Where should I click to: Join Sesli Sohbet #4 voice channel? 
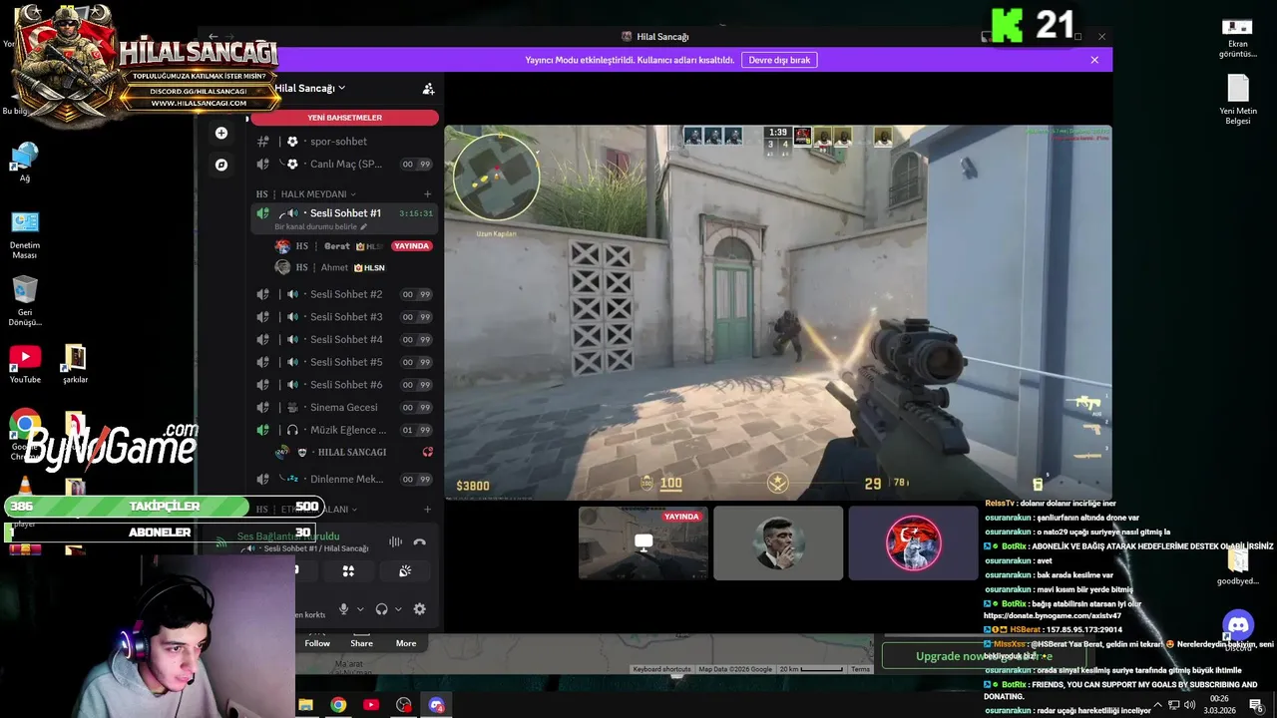344,339
